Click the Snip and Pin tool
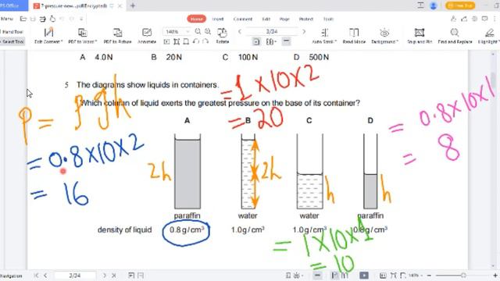500x281 pixels. [420, 36]
